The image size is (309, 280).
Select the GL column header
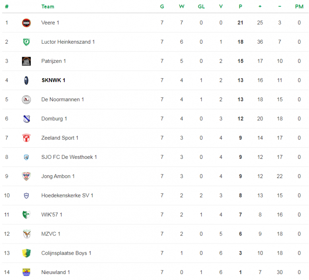[x=201, y=6]
